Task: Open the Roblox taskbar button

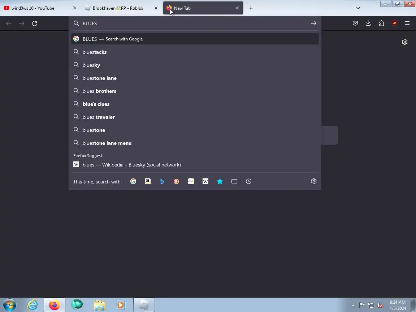Action: click(x=144, y=305)
